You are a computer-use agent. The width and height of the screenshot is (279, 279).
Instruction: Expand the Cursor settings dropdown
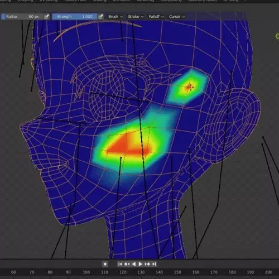(x=177, y=17)
